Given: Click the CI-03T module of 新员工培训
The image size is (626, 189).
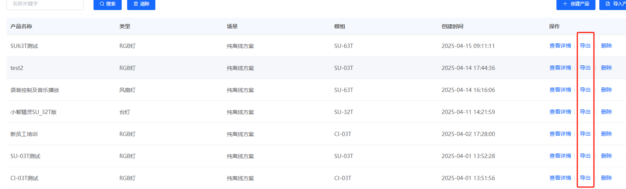Looking at the screenshot, I should click(343, 134).
